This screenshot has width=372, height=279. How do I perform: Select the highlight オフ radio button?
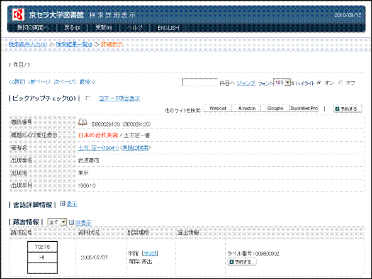click(341, 83)
